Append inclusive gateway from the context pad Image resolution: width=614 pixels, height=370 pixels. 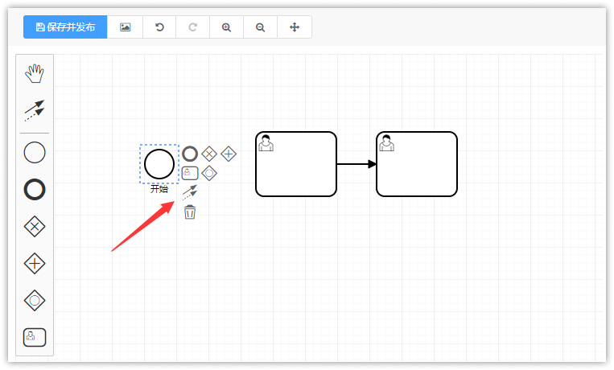coord(209,173)
